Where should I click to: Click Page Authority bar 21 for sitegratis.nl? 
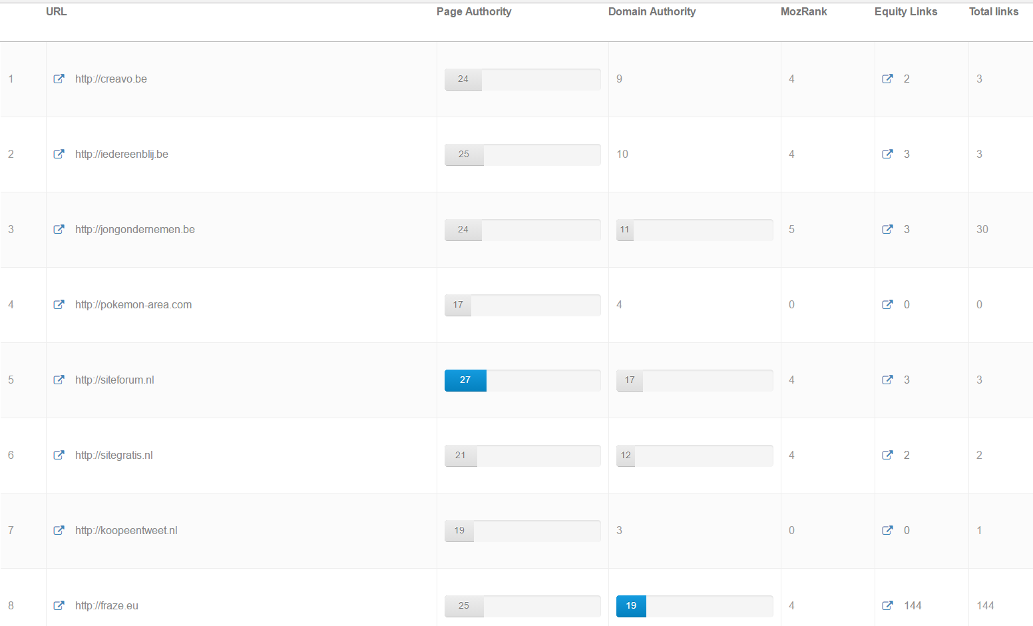coord(461,456)
